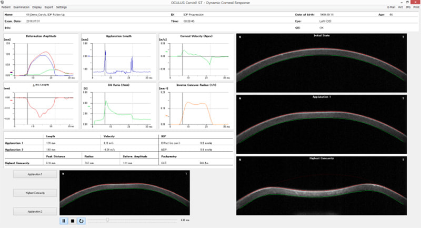This screenshot has width=421, height=228.
Task: Click the 'Pachymetry' header
Action: click(x=169, y=156)
